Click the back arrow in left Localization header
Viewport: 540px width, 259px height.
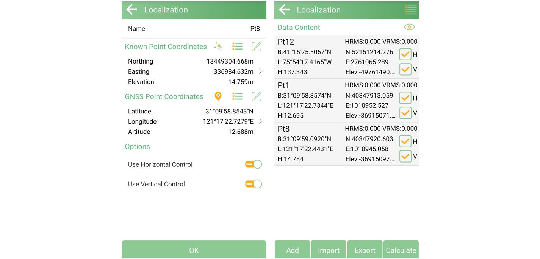pos(131,10)
